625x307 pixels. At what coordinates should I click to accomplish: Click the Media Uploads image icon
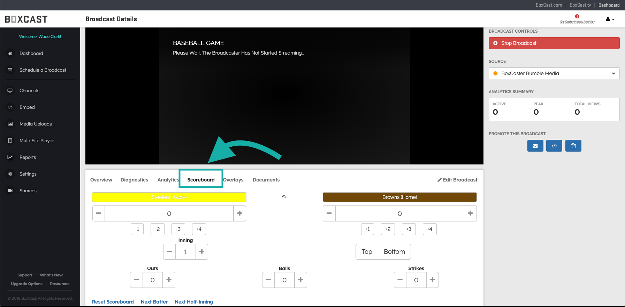pos(10,124)
